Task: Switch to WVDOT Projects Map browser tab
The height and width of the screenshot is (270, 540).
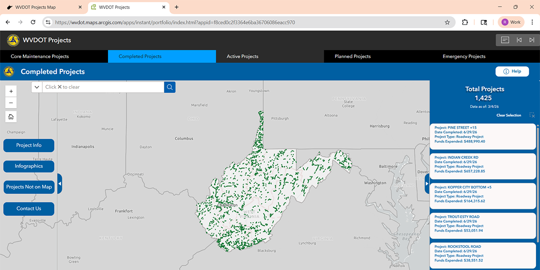Action: coord(43,7)
